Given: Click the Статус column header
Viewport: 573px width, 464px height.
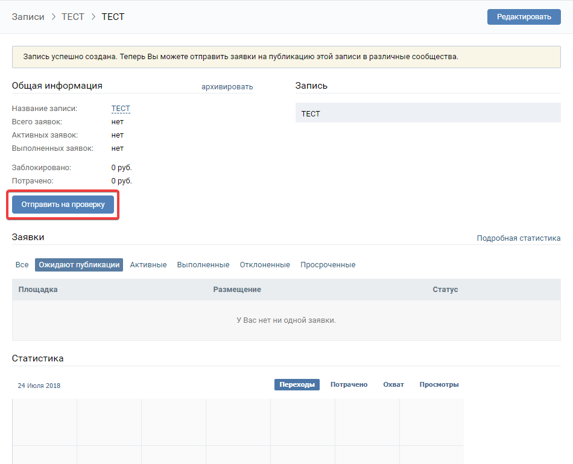Looking at the screenshot, I should click(445, 290).
